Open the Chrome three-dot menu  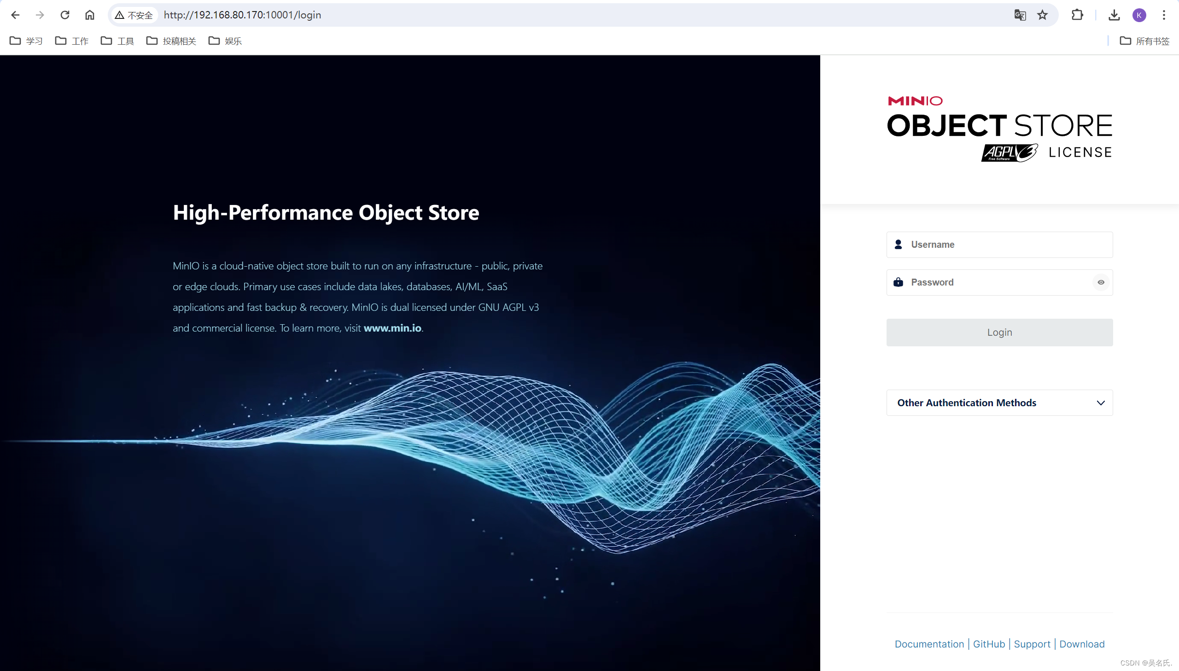coord(1164,15)
